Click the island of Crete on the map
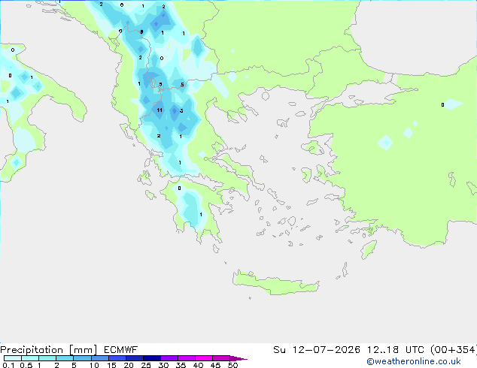The height and width of the screenshot is (368, 477). coord(275,283)
